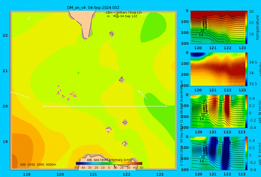261x177 pixels.
Task: Click the island marker near 20.8N 121.8E
Action: (122, 80)
